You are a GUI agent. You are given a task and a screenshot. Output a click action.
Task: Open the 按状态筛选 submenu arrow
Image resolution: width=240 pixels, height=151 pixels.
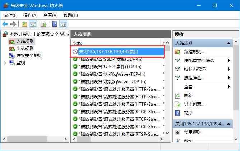[x=229, y=69]
